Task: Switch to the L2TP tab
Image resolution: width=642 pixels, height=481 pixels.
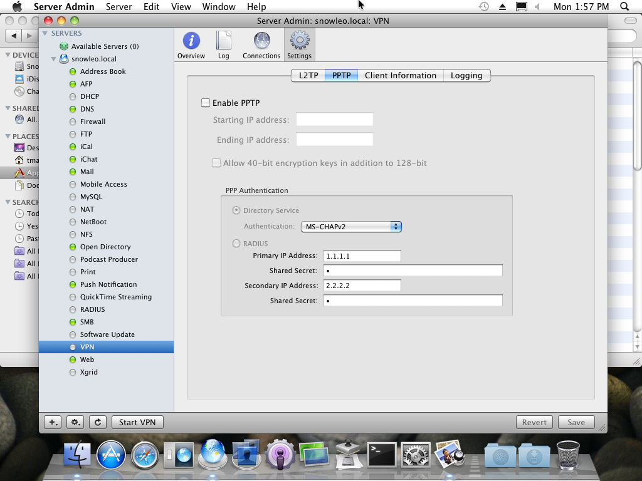Action: point(308,75)
